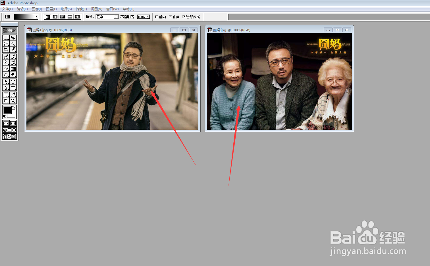The width and height of the screenshot is (430, 266).
Task: Uncheck the 透明区域 (Transparency) checkbox
Action: point(184,17)
